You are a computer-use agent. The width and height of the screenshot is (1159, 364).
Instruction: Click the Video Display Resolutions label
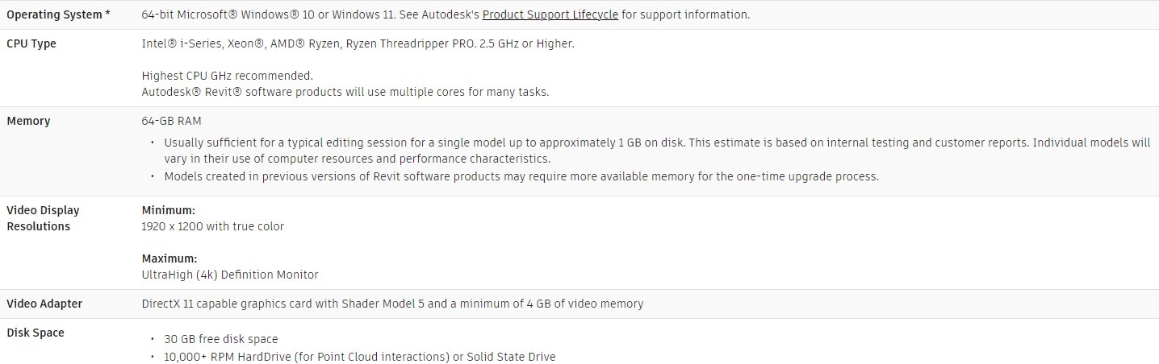coord(43,218)
